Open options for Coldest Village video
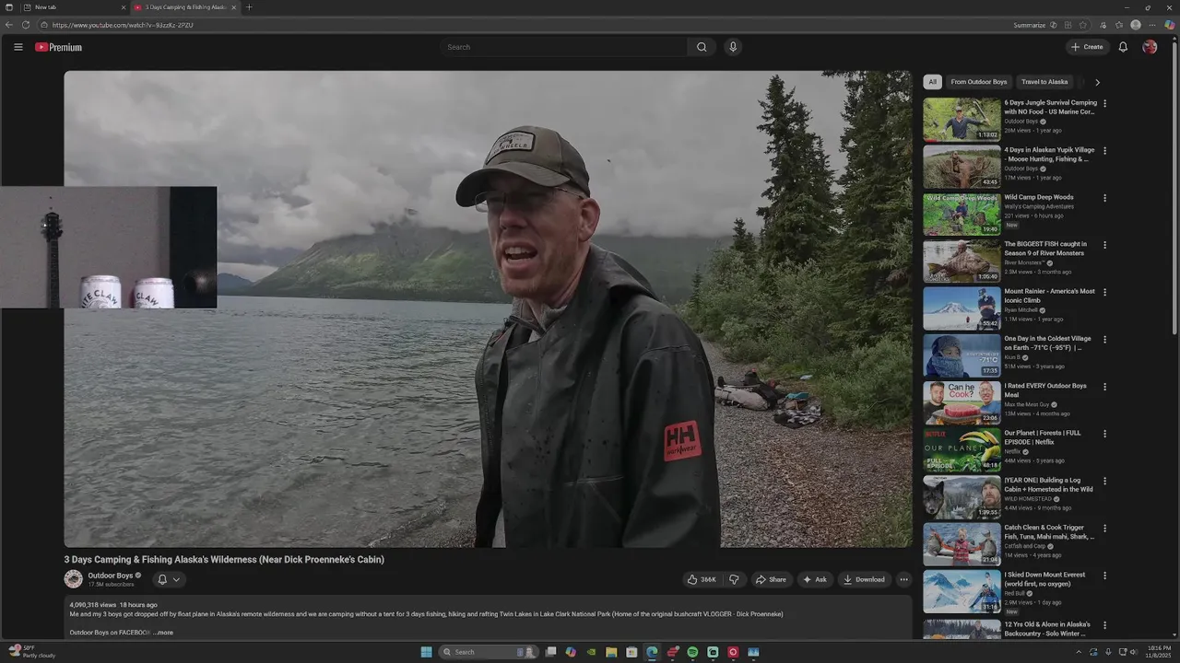Screen dimensions: 1180x663 (x=1104, y=339)
